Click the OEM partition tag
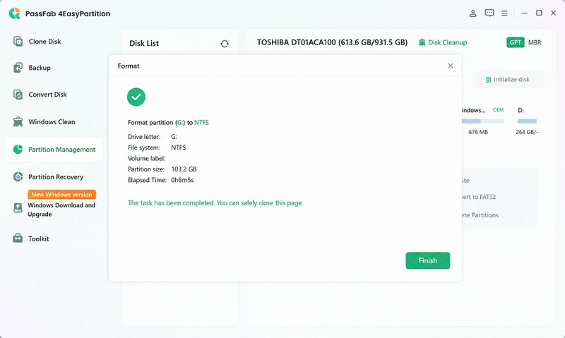 (499, 110)
